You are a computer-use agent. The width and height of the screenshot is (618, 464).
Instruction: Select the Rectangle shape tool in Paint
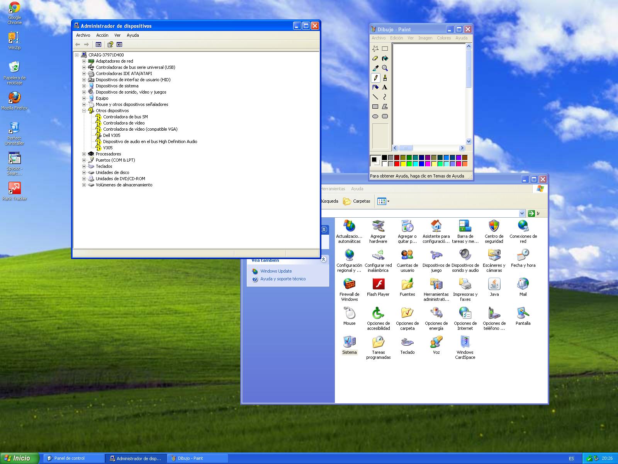point(375,107)
